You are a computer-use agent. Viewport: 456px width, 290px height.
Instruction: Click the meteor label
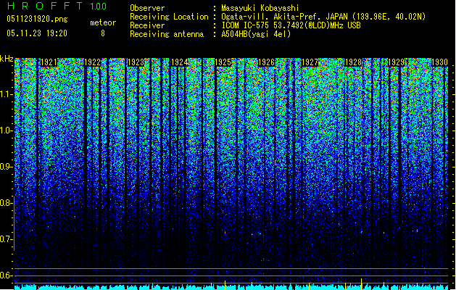click(x=103, y=22)
